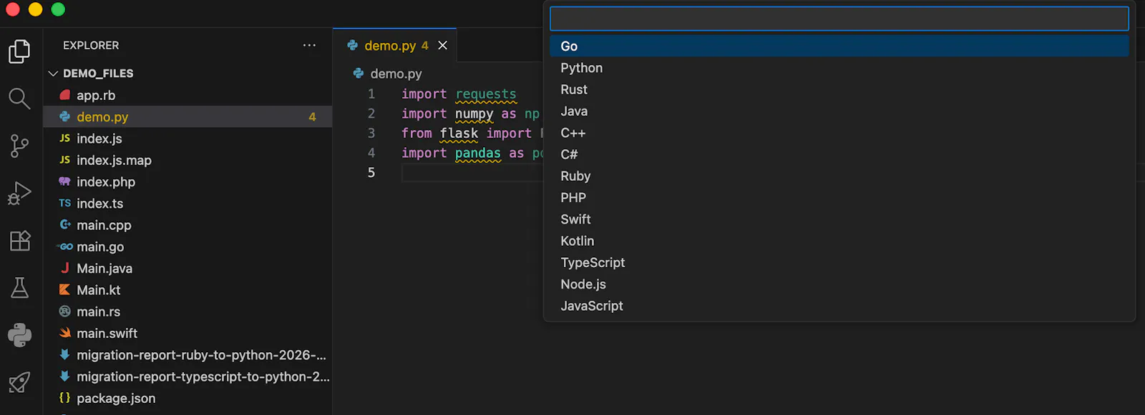This screenshot has width=1145, height=415.
Task: Open the Search view icon
Action: tap(19, 99)
